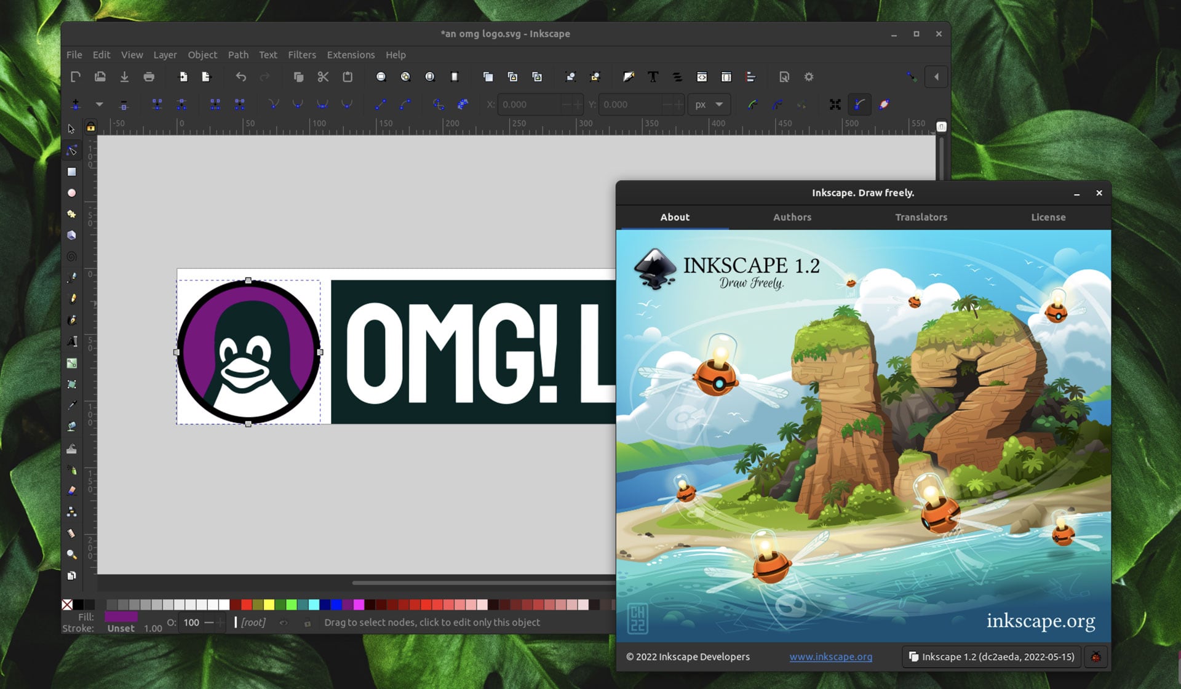Click the Insert node icon in tool options

tap(76, 105)
